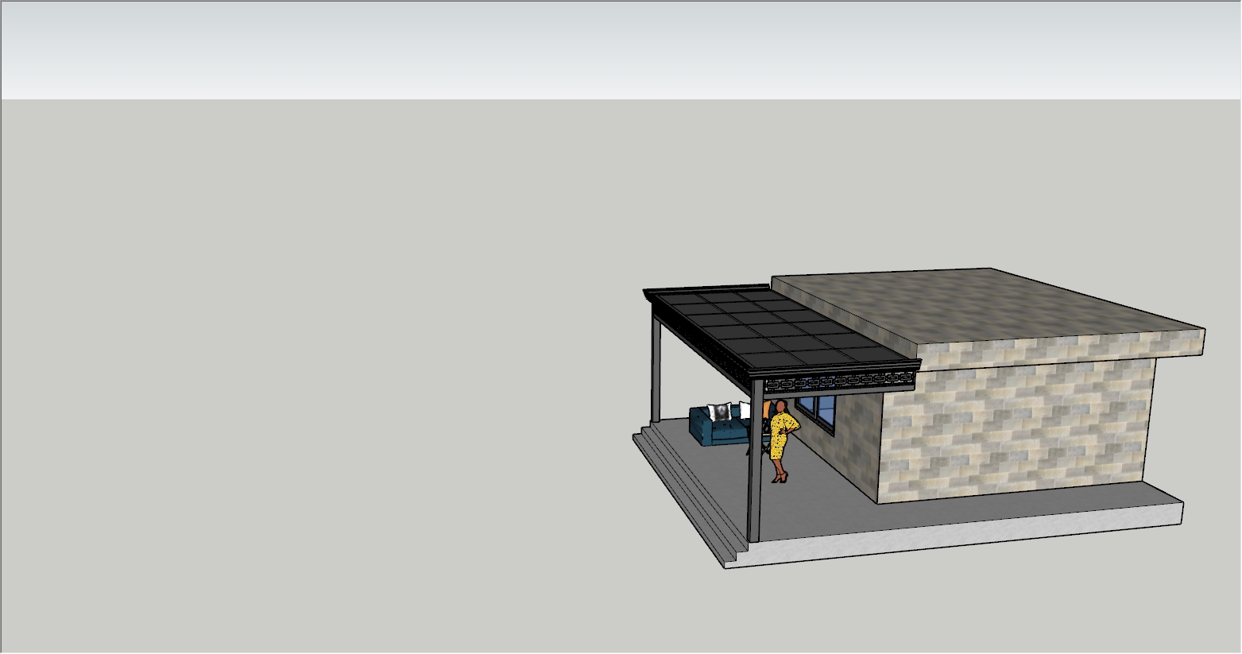Select the gray patio floor surface

[x=818, y=501]
